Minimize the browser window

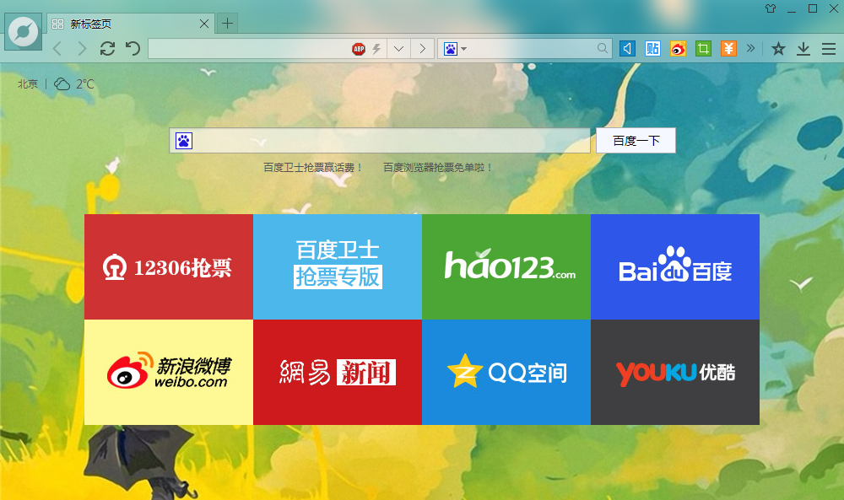[x=792, y=9]
